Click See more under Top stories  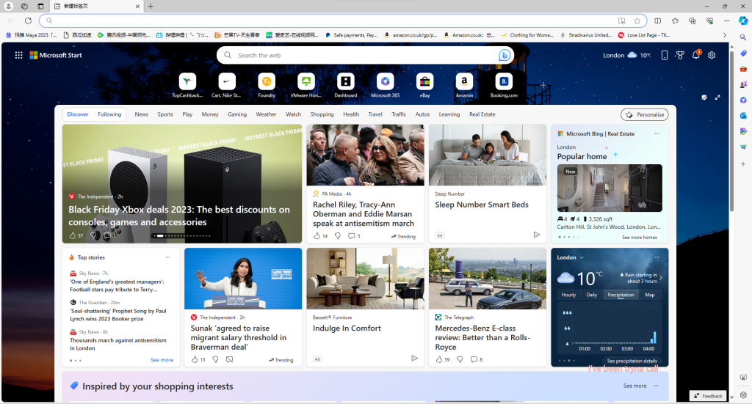[x=162, y=360]
